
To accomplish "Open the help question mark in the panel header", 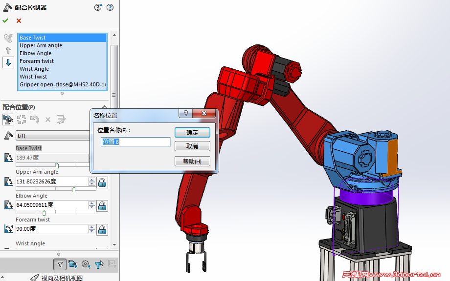I will click(110, 7).
